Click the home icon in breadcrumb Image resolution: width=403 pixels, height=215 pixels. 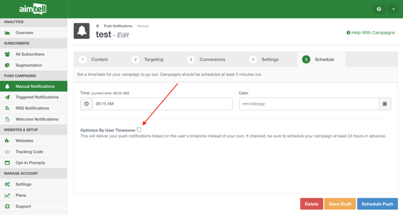(97, 26)
